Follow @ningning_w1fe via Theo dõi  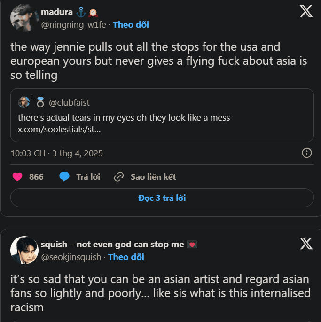131,25
